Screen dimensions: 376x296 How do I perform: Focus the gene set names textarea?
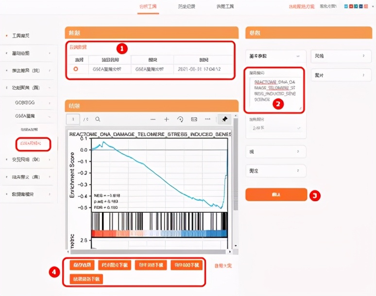(275, 93)
